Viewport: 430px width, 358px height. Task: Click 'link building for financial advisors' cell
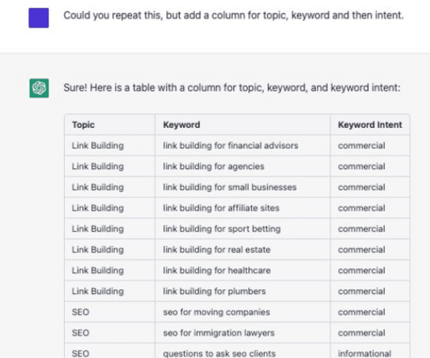243,146
